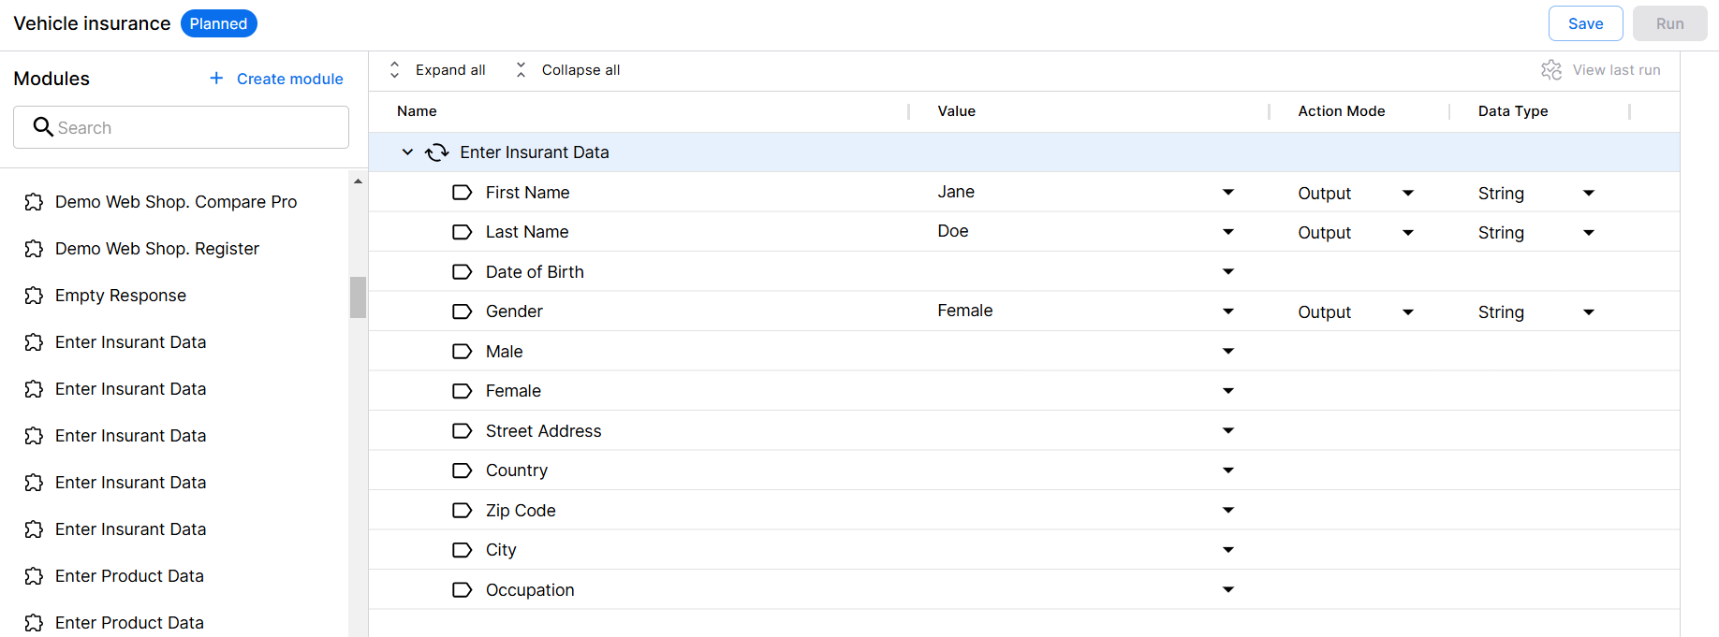Viewport: 1719px width, 637px height.
Task: Click the tag icon next to Zip Code
Action: point(462,511)
